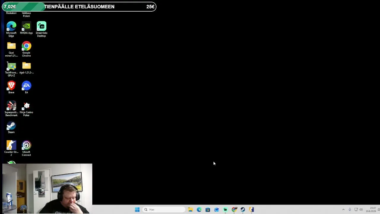Select the Veikkaus Pokeri desktop label
The image size is (380, 214).
(26, 15)
